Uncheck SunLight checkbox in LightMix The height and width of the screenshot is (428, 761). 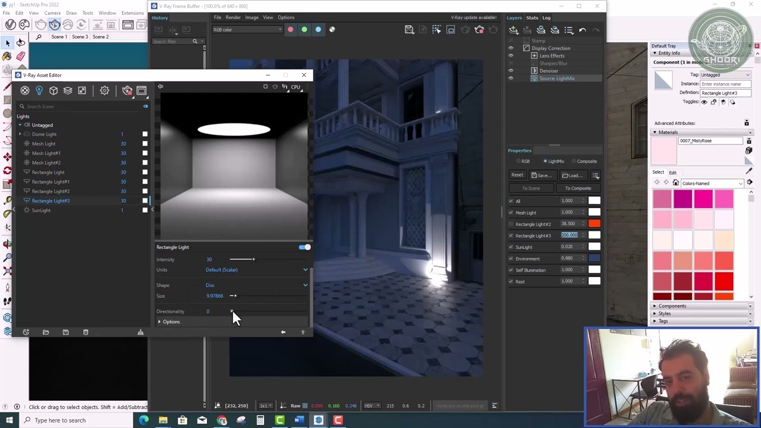511,247
